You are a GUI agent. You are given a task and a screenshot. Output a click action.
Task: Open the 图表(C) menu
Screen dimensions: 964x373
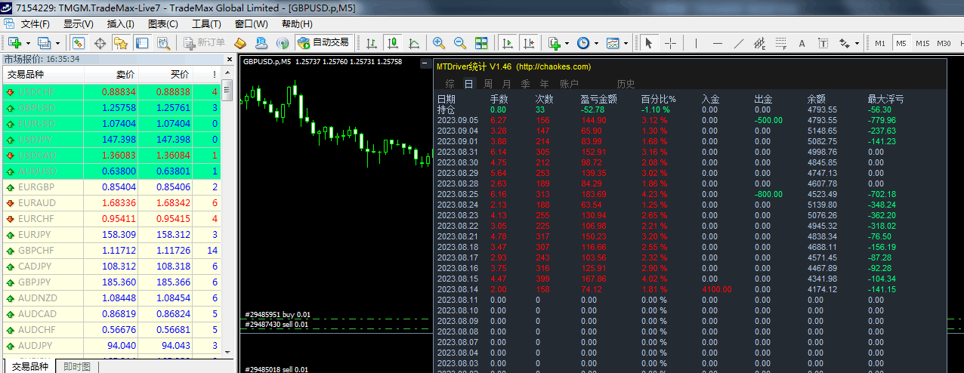[x=163, y=23]
